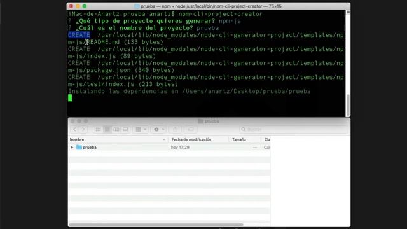Screen dimensions: 407x229
Task: Click the Finder edit tags button
Action: tap(191, 129)
